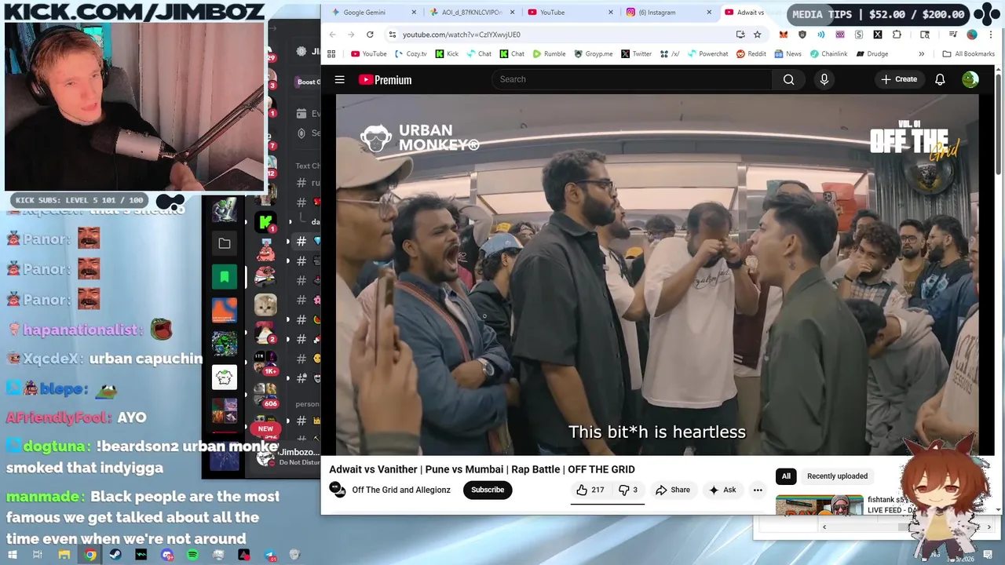This screenshot has height=565, width=1005.
Task: Open the MetaMask fox extension
Action: pos(783,35)
